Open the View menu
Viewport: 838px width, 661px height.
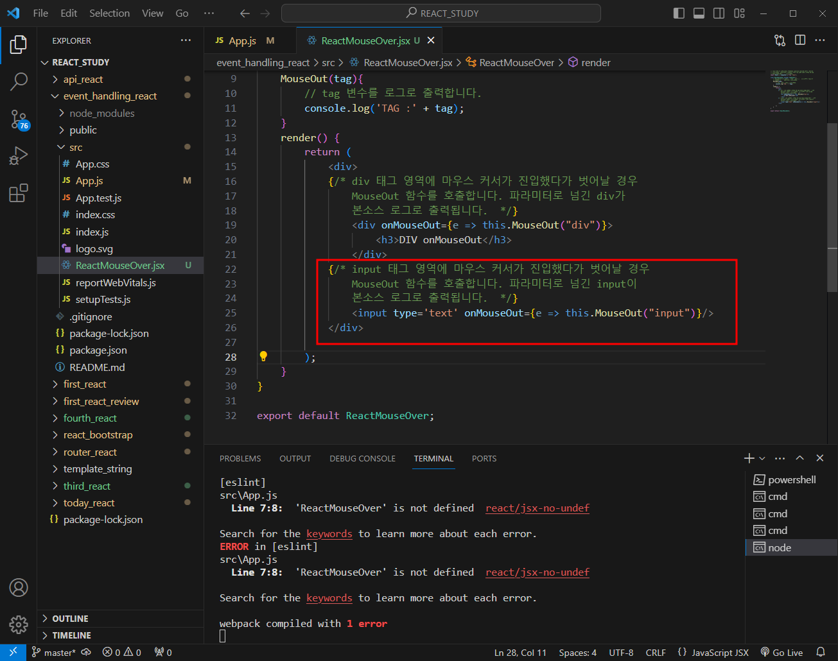pyautogui.click(x=153, y=13)
